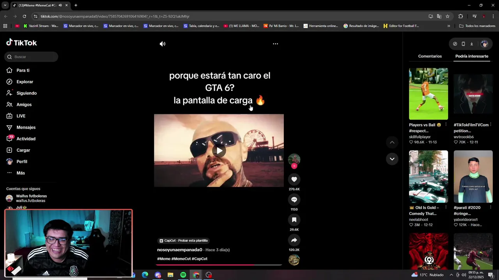Viewport: 499px width, 280px height.
Task: Open LIVE section
Action: (21, 116)
